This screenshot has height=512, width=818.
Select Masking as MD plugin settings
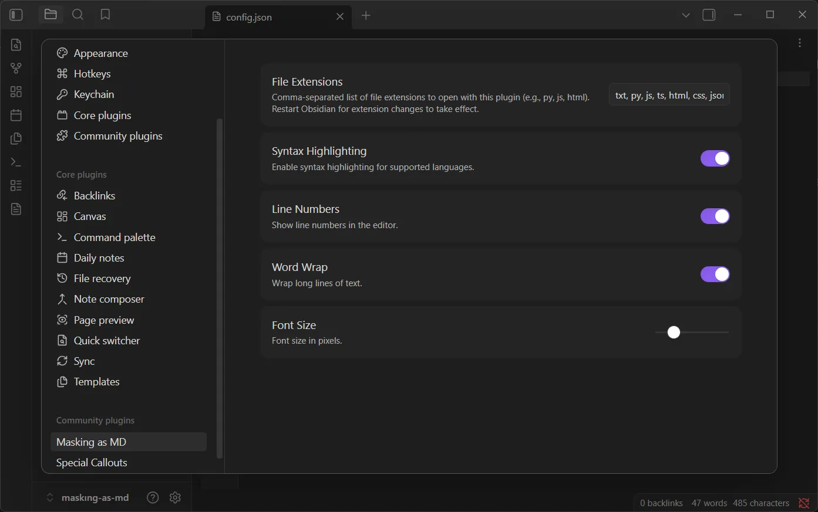(128, 442)
